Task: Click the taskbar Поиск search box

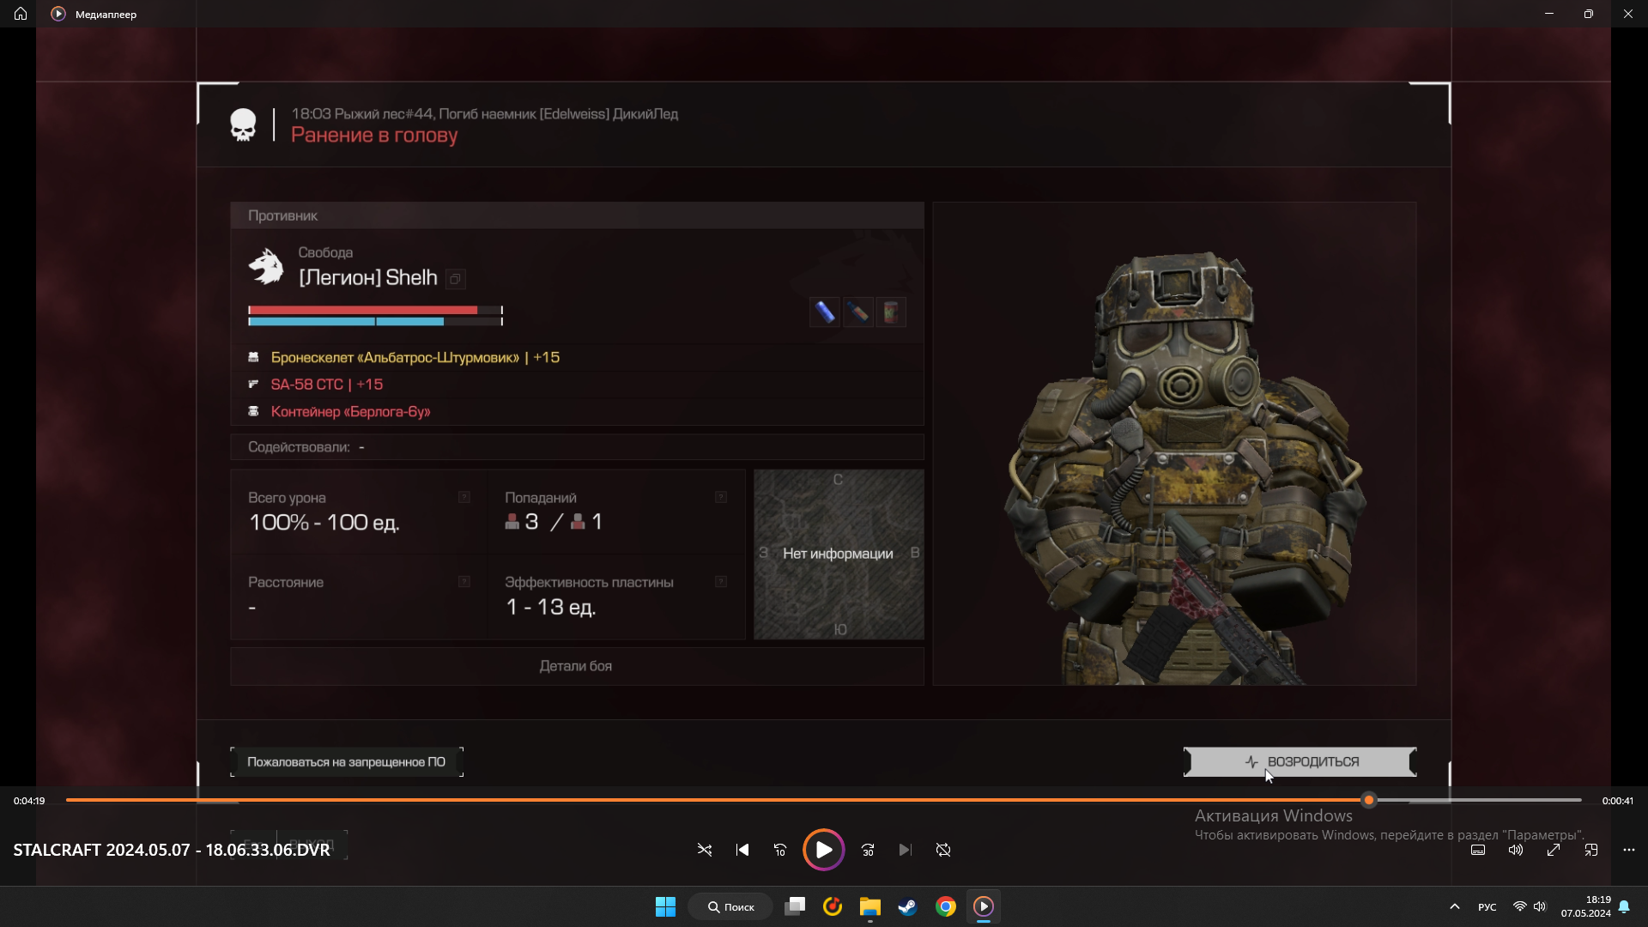Action: coord(730,906)
